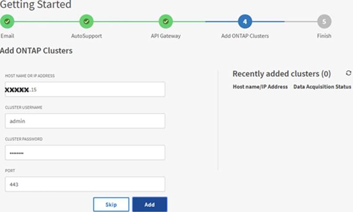Click the Email step checkmark icon
The image size is (353, 212).
pos(7,22)
